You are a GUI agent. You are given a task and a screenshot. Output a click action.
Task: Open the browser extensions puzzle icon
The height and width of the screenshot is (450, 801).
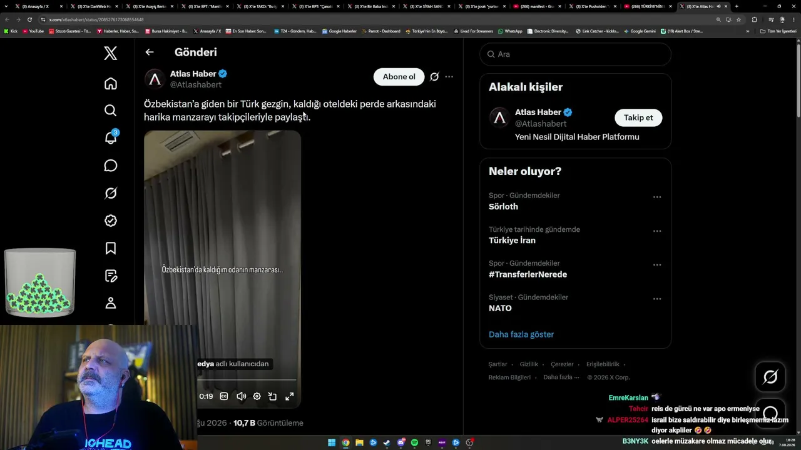754,19
